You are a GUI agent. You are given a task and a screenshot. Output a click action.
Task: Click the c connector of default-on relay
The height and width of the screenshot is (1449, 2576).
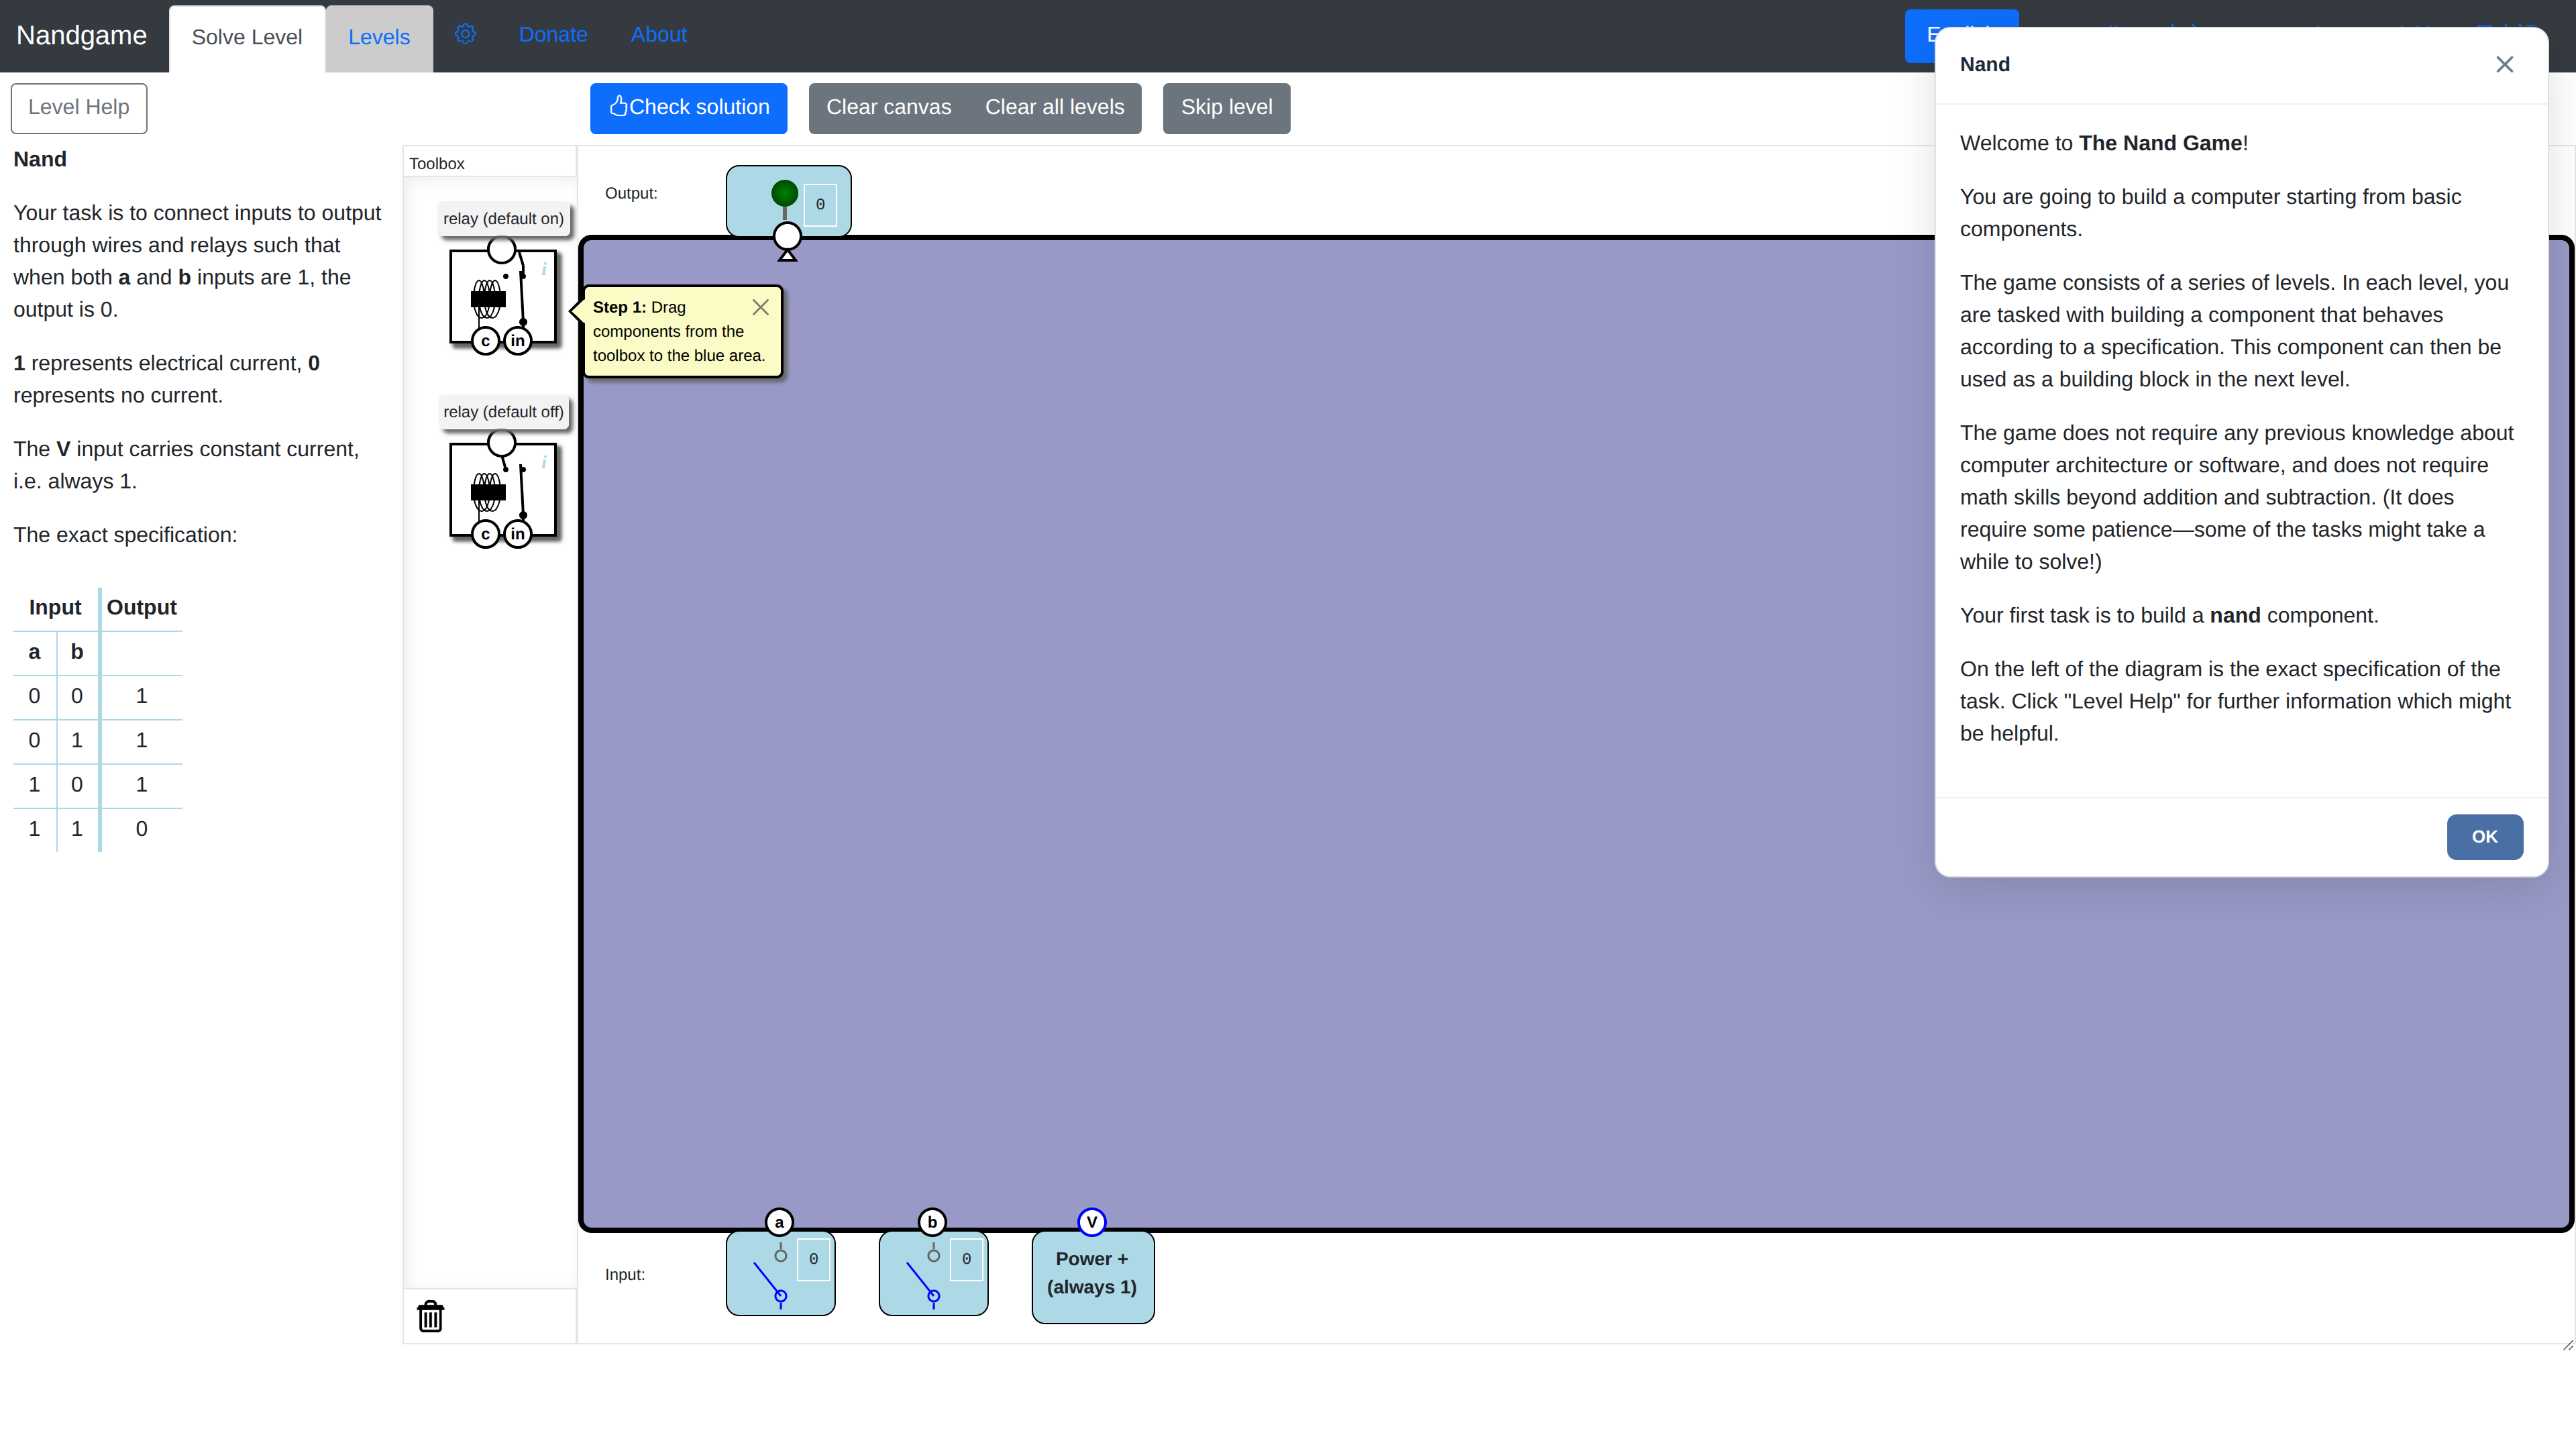coord(486,341)
